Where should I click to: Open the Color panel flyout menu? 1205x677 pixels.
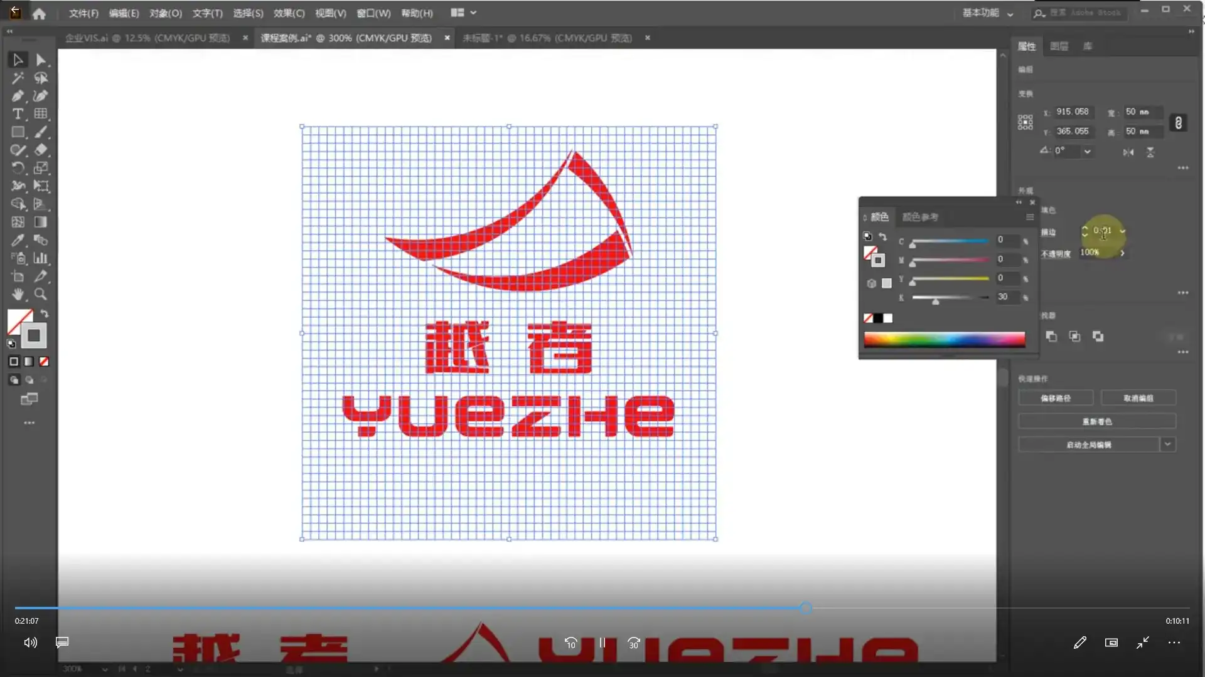1029,217
